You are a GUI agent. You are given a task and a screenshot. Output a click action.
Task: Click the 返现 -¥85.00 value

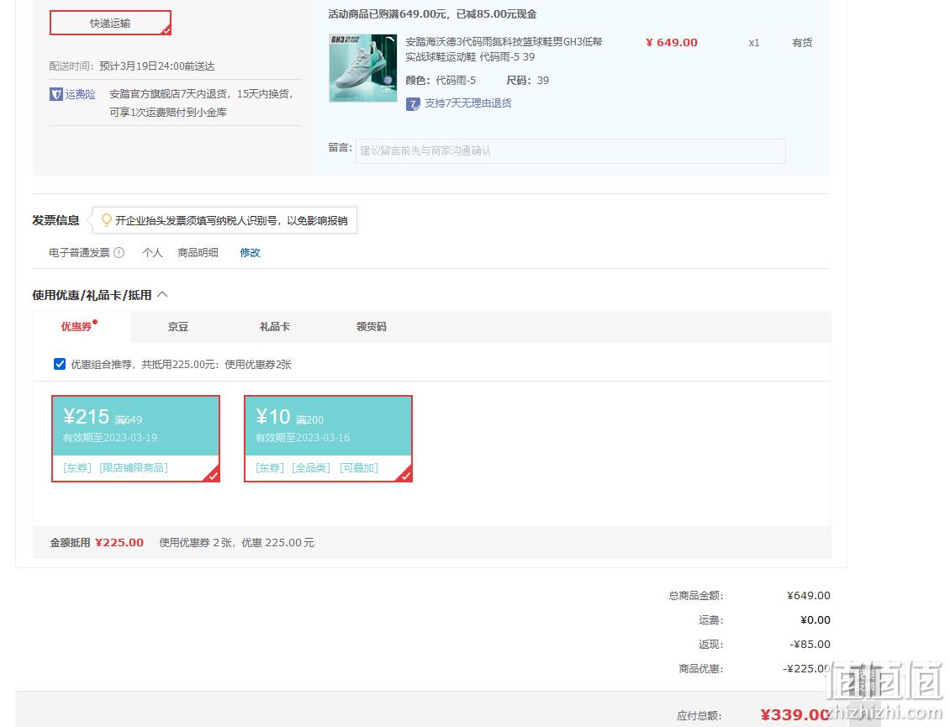(810, 644)
